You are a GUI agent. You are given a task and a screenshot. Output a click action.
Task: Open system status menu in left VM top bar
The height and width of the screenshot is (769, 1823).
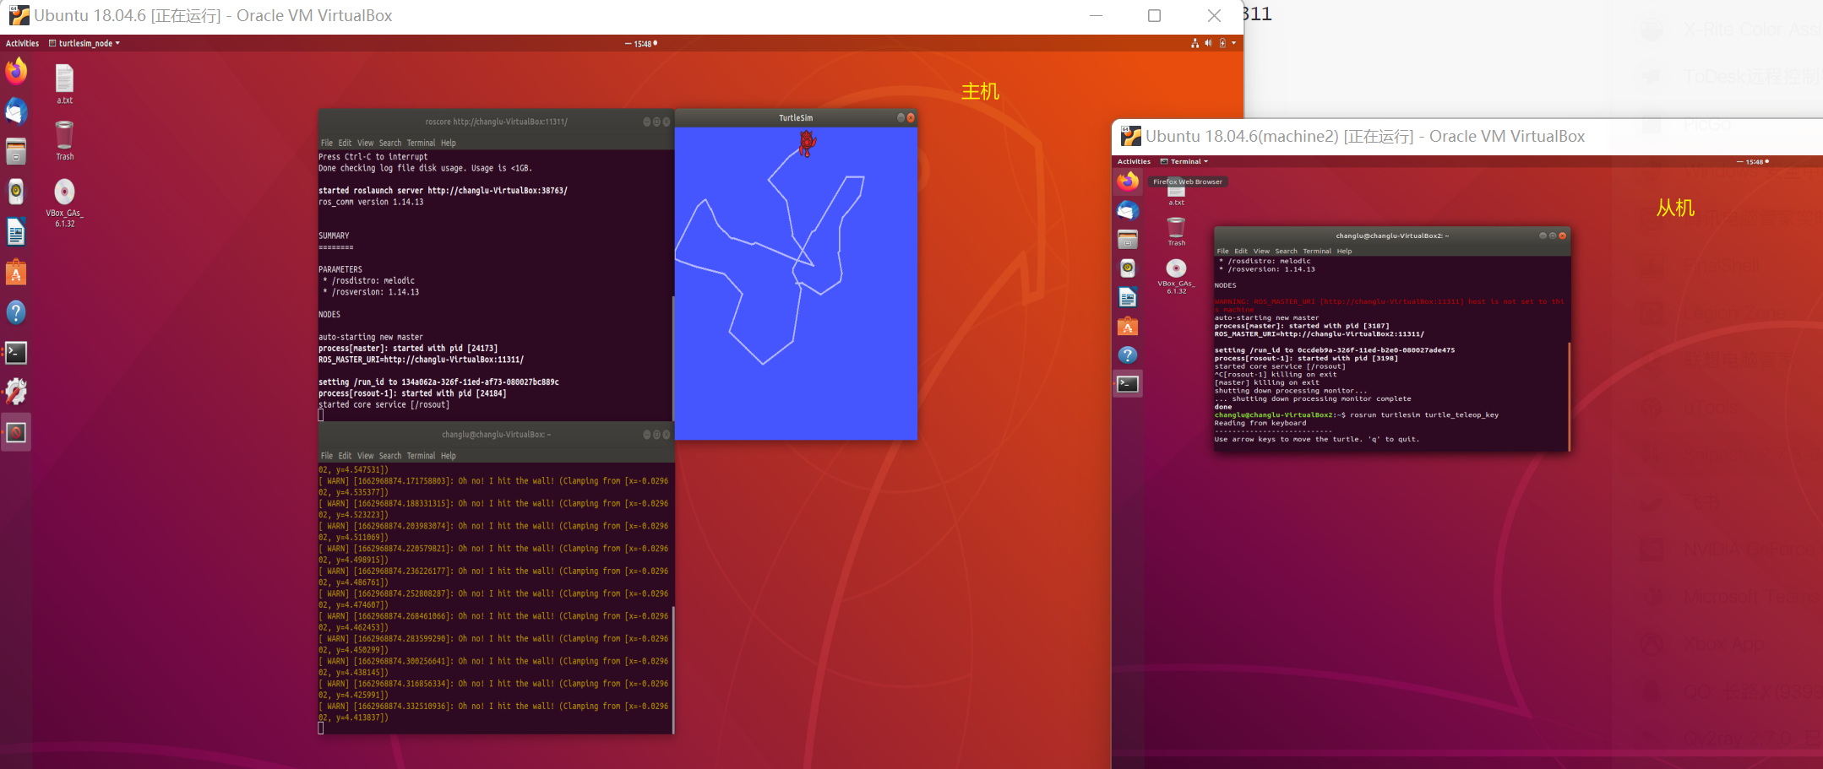click(x=1214, y=43)
